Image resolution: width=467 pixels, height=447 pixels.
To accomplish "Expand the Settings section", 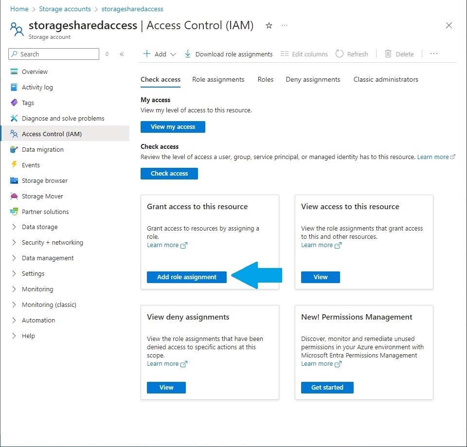I will (x=14, y=273).
